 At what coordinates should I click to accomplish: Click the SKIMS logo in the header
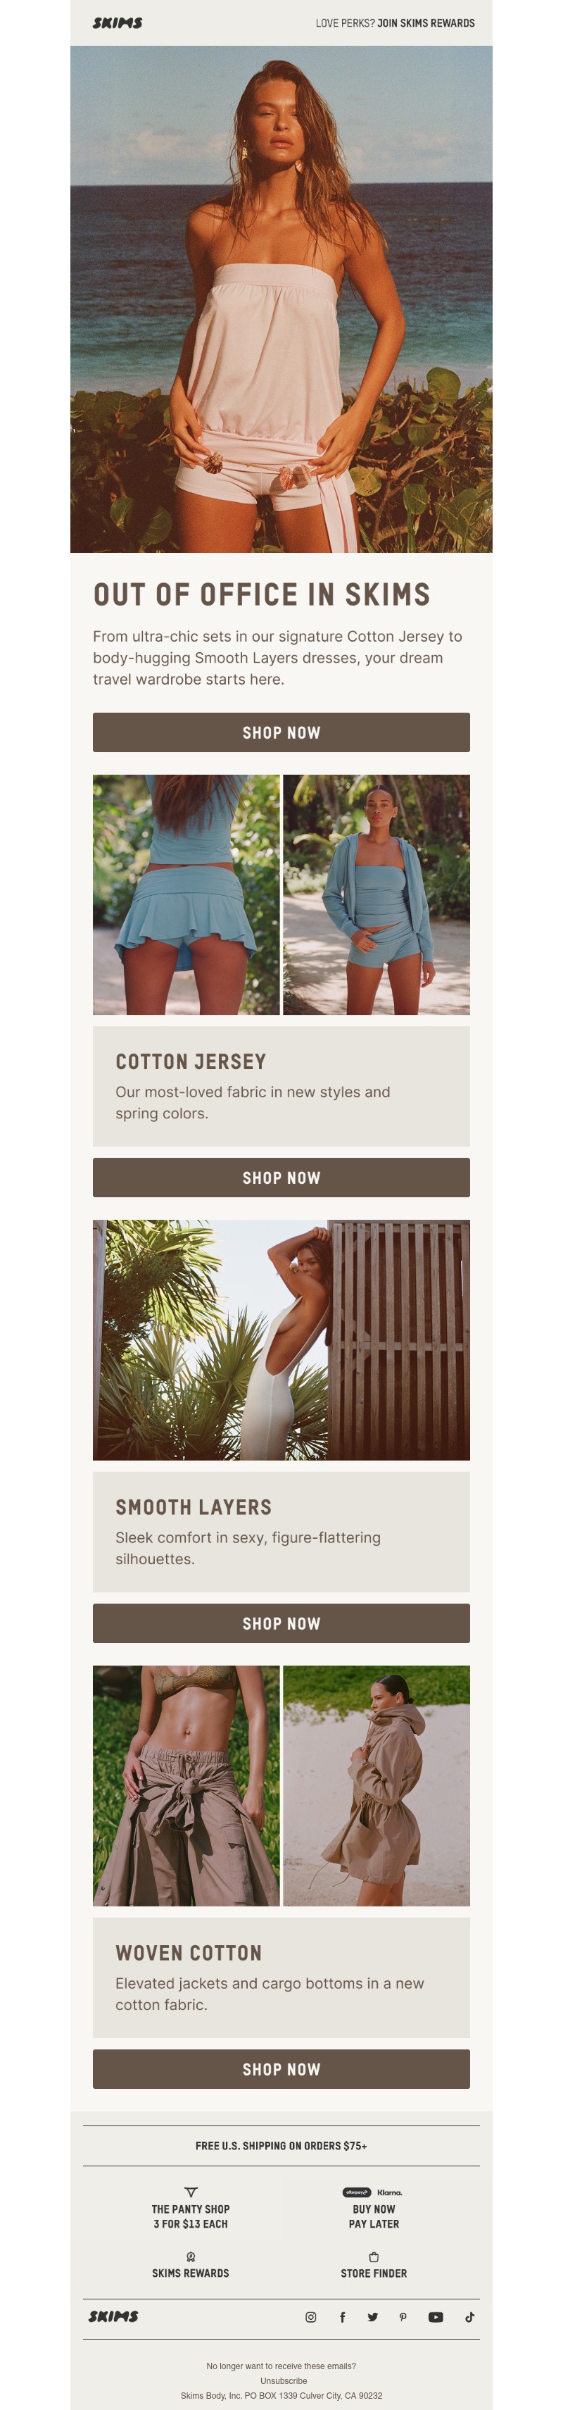(118, 23)
